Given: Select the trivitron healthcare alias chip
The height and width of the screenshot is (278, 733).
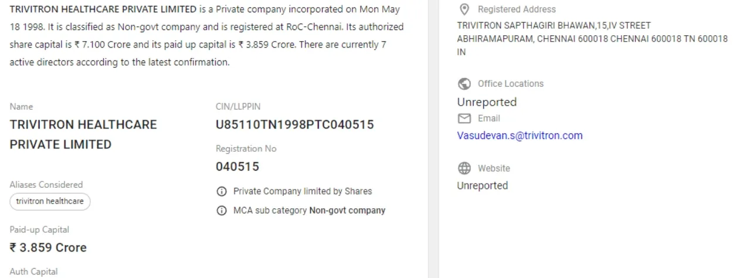Looking at the screenshot, I should point(50,201).
